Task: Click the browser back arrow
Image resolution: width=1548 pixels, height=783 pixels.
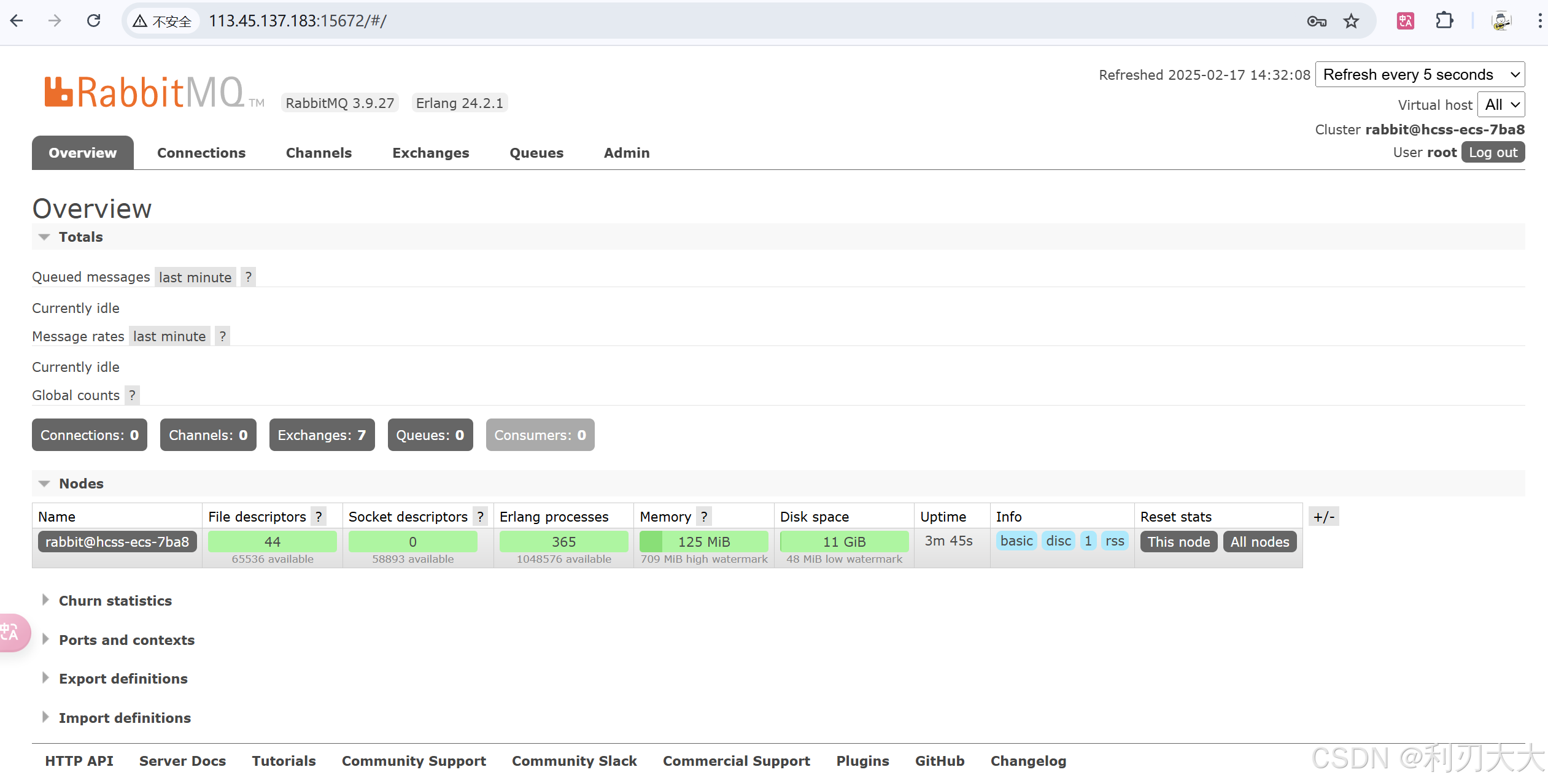Action: tap(17, 21)
